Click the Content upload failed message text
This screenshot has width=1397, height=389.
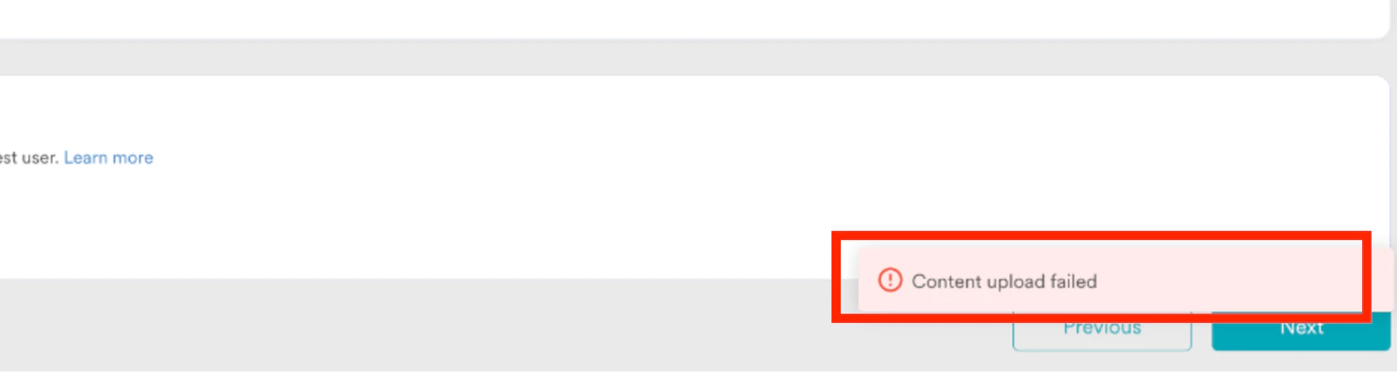pos(1004,281)
